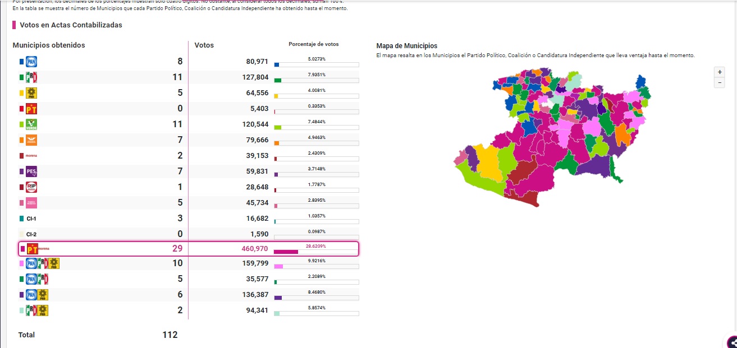Click the Verde party logo
The image size is (737, 348).
(31, 124)
